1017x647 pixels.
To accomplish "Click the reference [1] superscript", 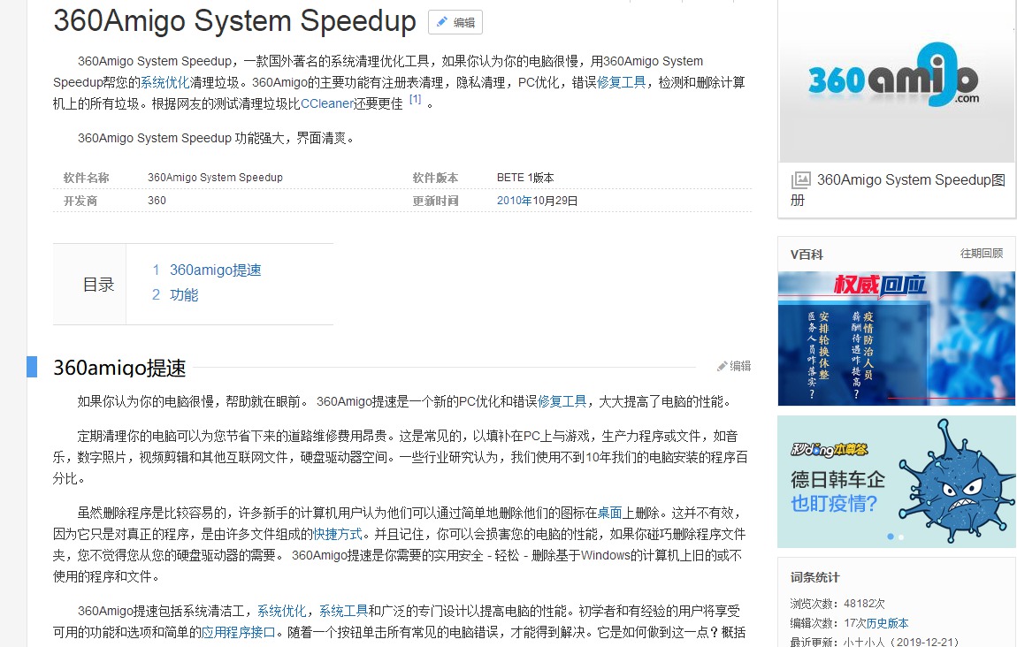I will (415, 99).
